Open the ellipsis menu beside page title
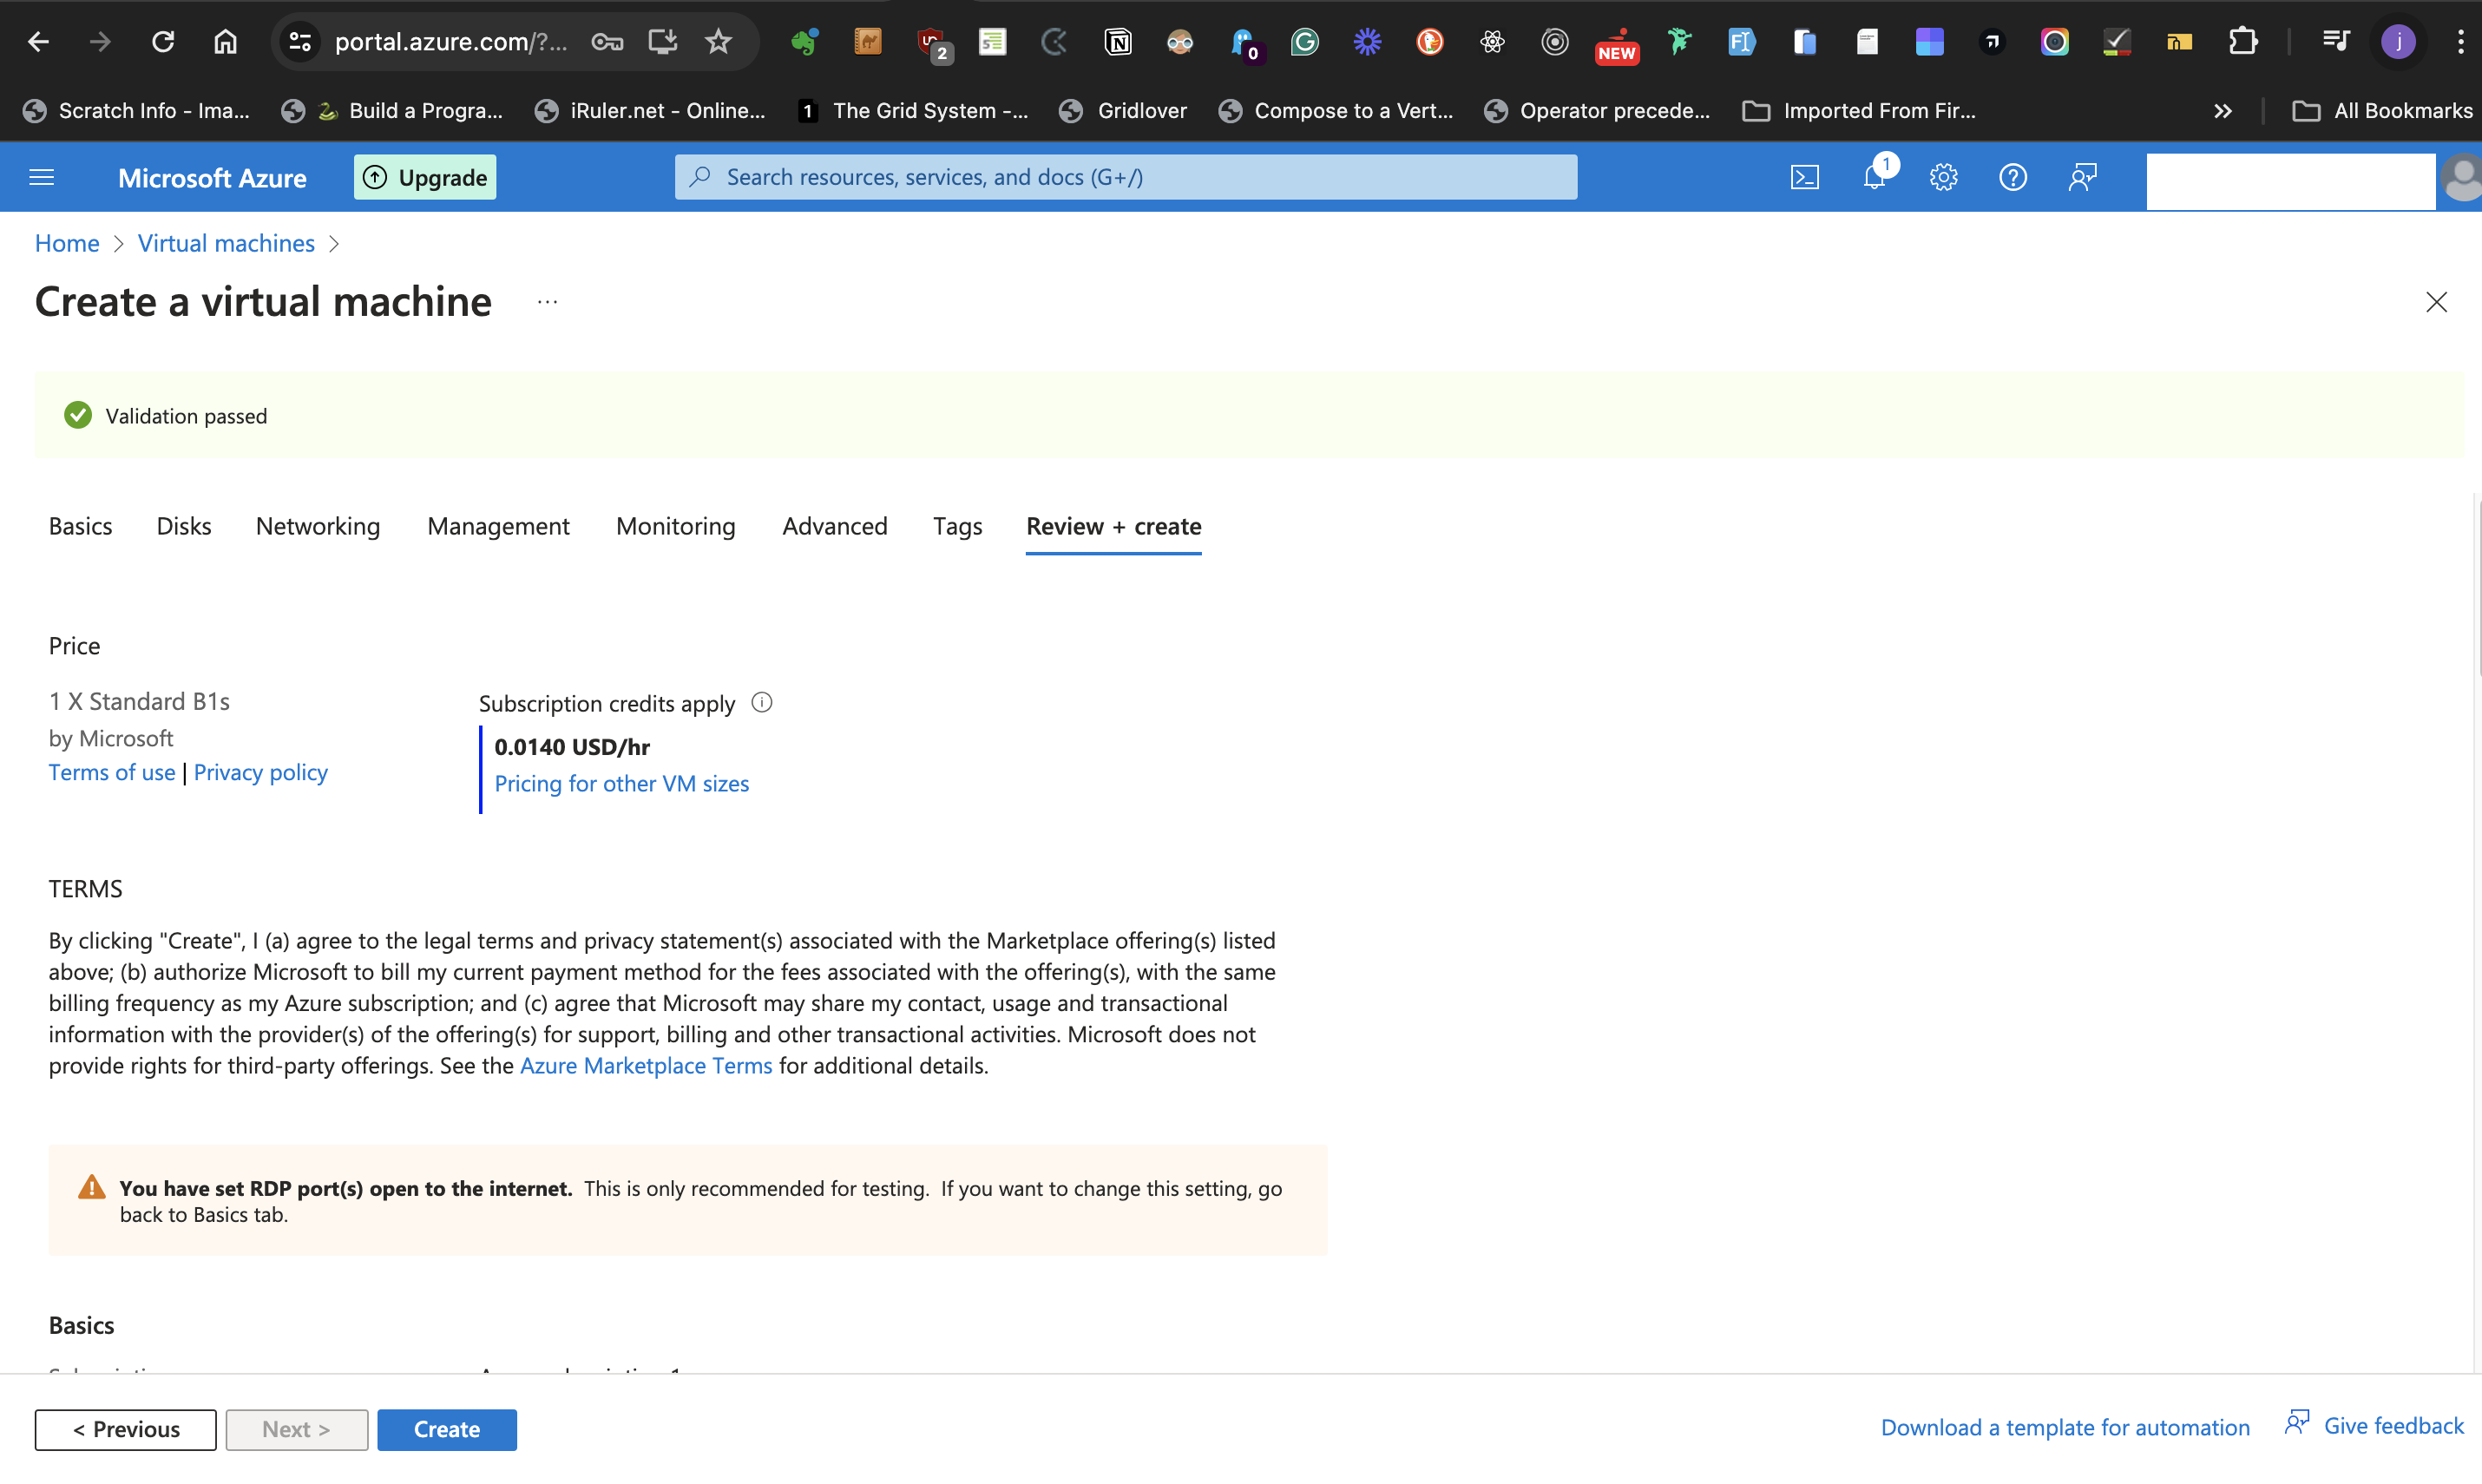Image resolution: width=2482 pixels, height=1484 pixels. pyautogui.click(x=547, y=301)
